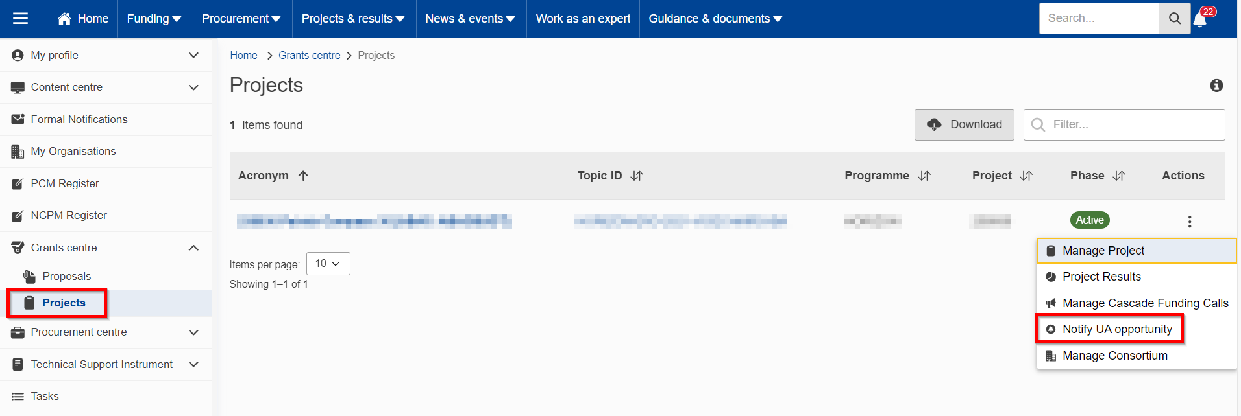Open Proposals in the sidebar
Viewport: 1241px width, 416px height.
(66, 276)
